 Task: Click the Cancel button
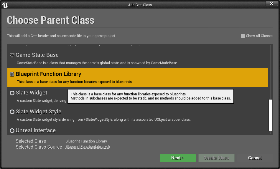point(255,158)
